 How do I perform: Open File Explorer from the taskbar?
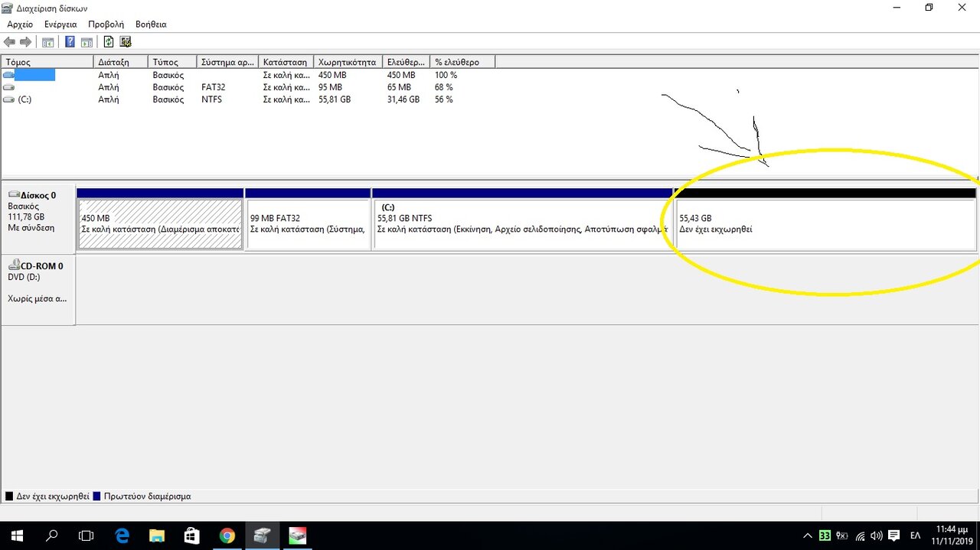[x=157, y=535]
